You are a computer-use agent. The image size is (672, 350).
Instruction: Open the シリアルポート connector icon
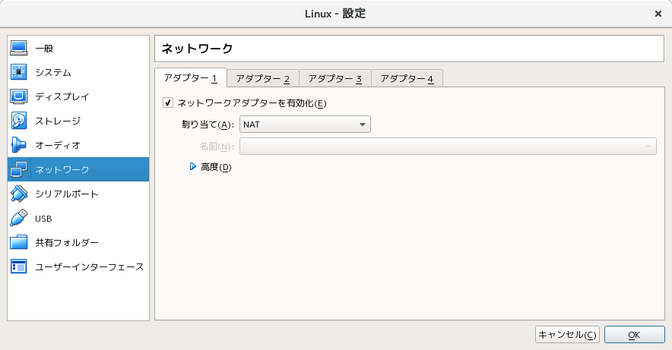coord(18,194)
